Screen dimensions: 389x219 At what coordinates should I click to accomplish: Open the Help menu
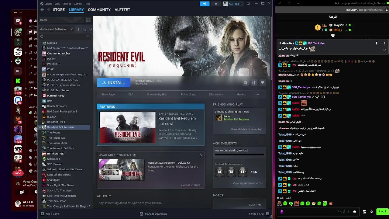(87, 4)
